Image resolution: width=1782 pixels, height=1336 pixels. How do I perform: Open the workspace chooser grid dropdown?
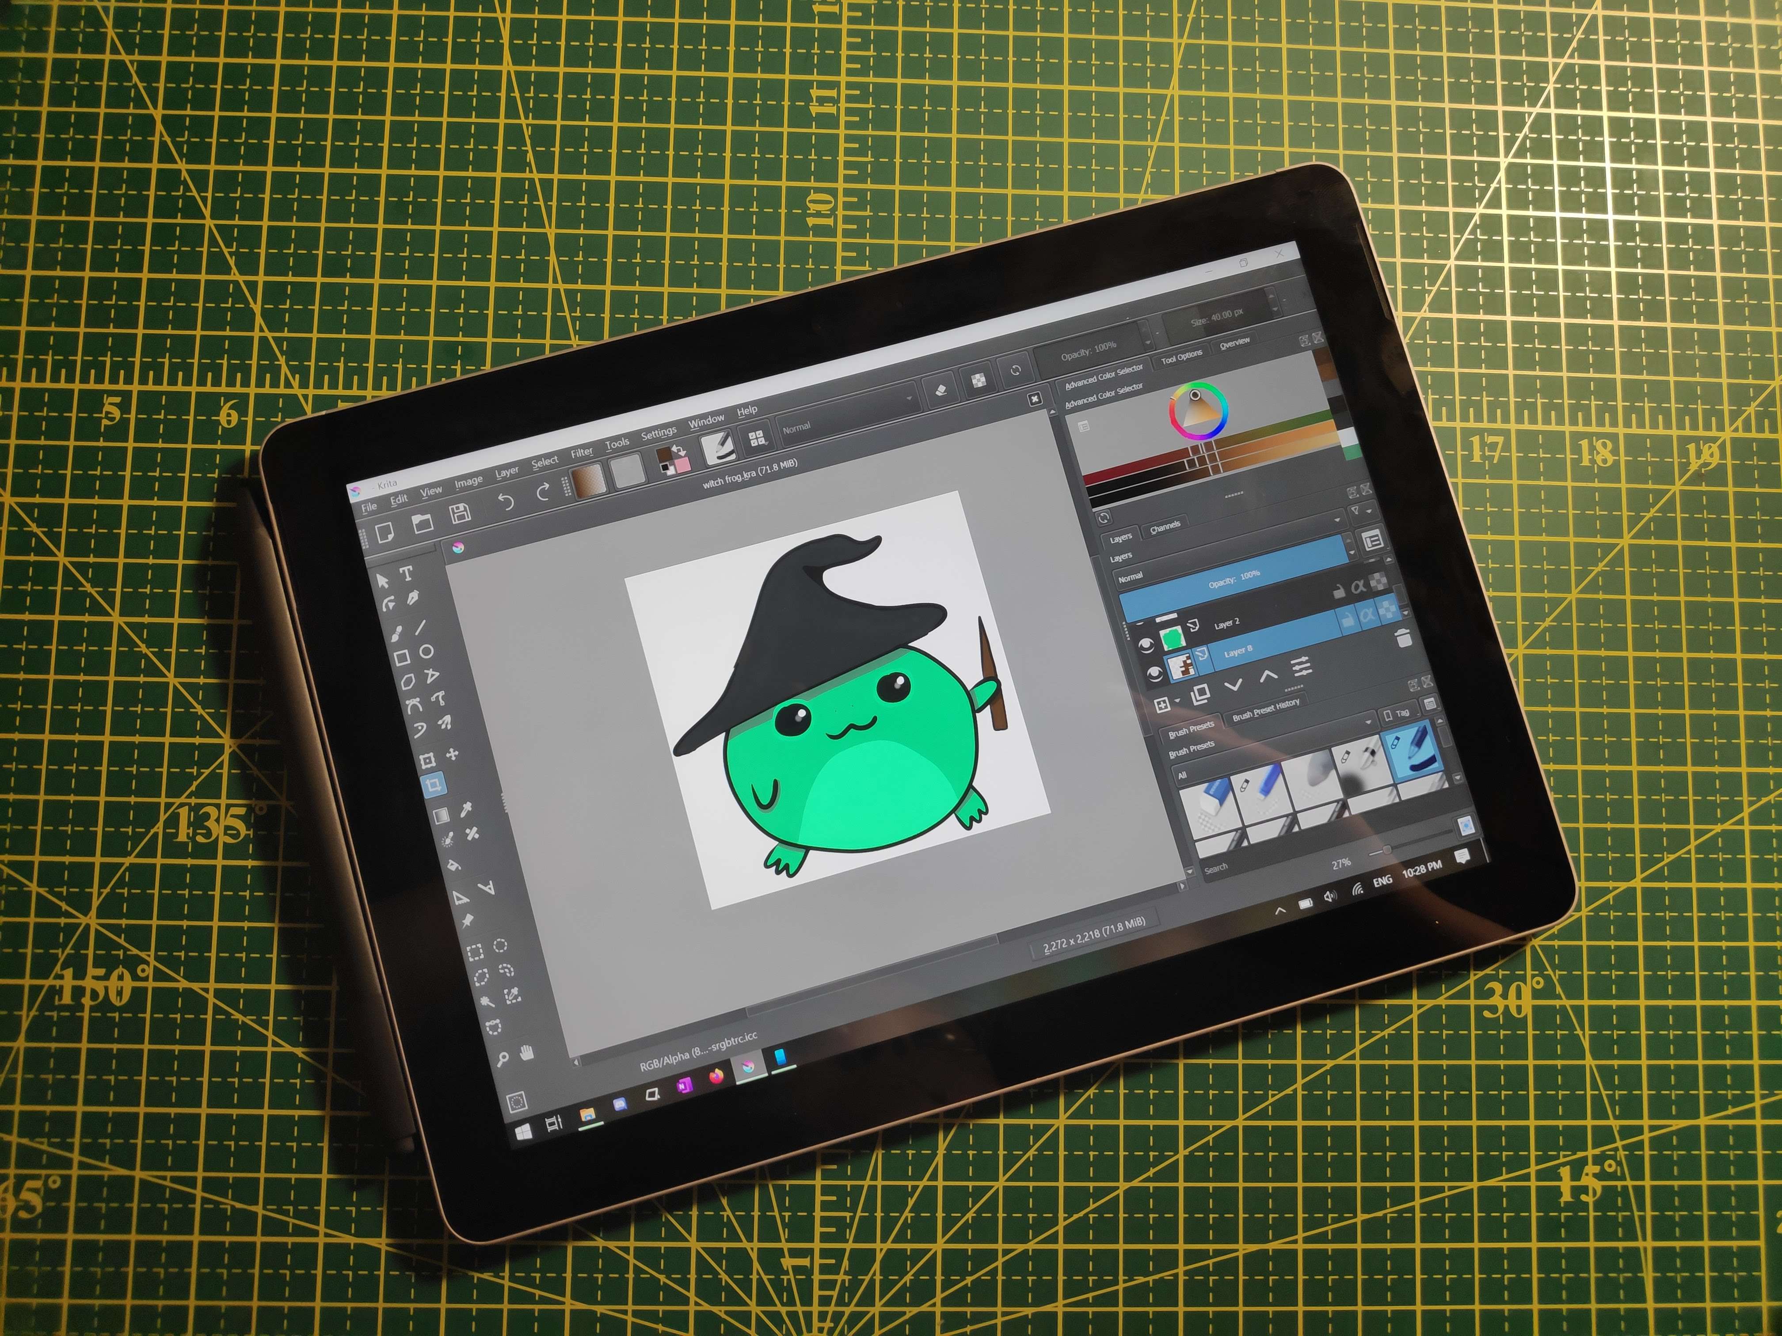757,437
